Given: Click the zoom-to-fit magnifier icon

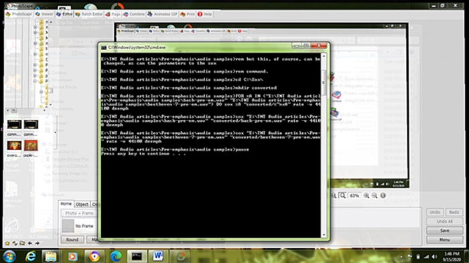Looking at the screenshot, I should [342, 195].
